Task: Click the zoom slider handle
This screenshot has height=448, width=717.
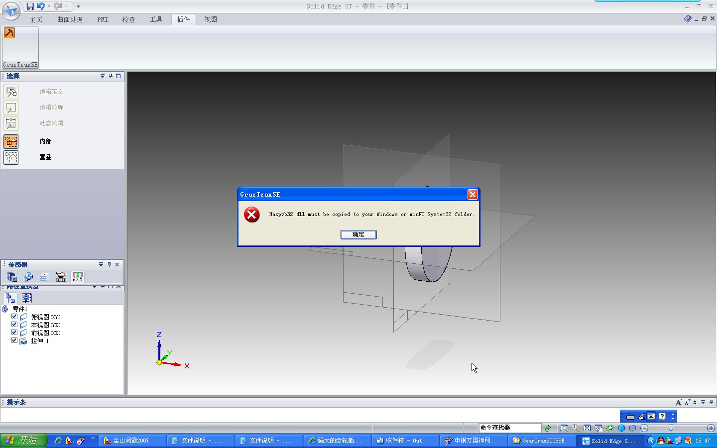Action: tap(671, 428)
